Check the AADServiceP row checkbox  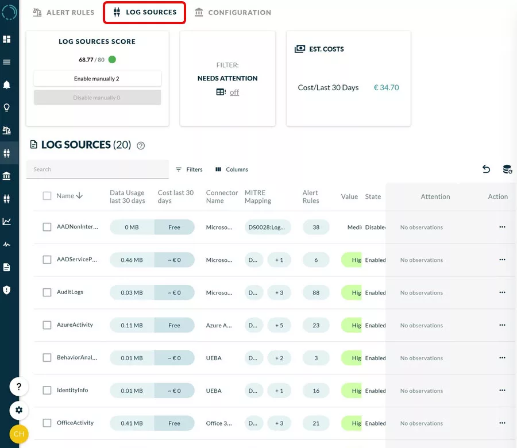pyautogui.click(x=47, y=260)
